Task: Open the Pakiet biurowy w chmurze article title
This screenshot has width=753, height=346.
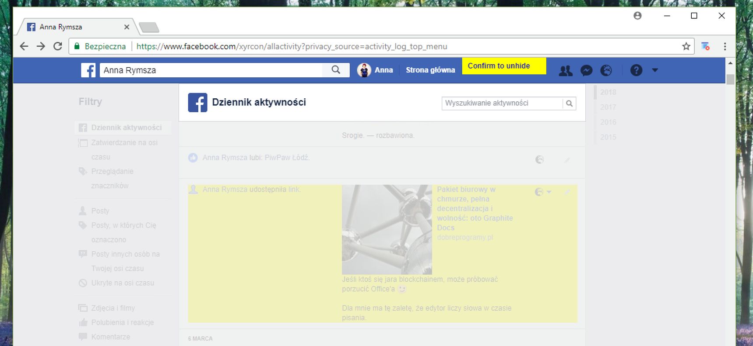Action: tap(475, 208)
